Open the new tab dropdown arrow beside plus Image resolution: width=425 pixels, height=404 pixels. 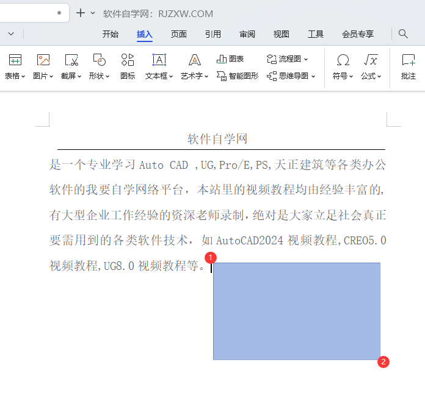[93, 13]
